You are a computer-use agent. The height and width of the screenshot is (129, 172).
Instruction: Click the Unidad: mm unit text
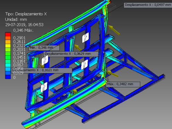[16, 20]
